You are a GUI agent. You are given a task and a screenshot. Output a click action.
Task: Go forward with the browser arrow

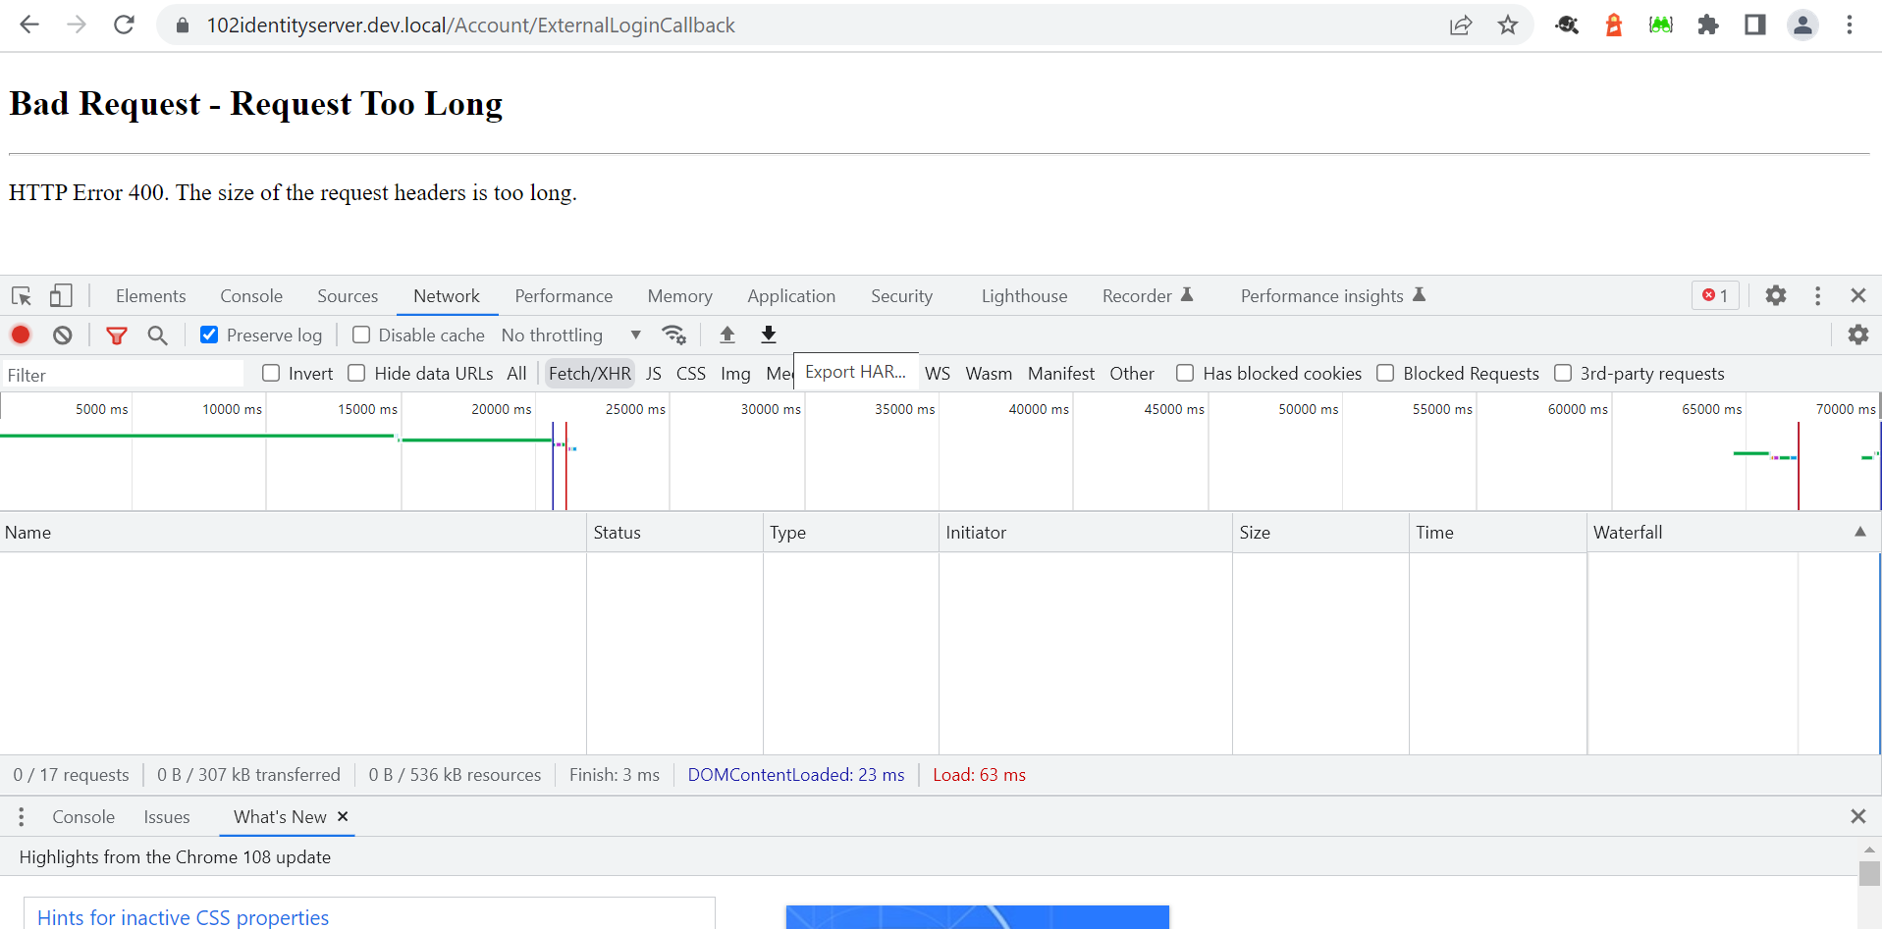(x=77, y=25)
